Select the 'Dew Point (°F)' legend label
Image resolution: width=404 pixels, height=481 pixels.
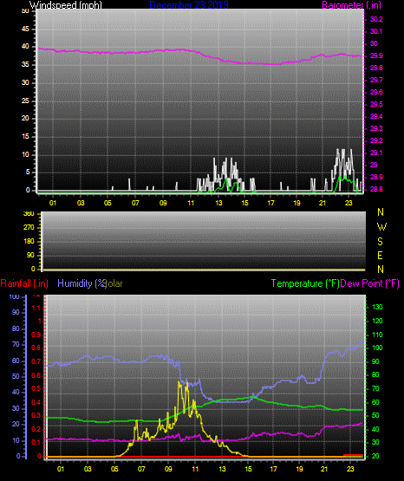click(x=369, y=283)
